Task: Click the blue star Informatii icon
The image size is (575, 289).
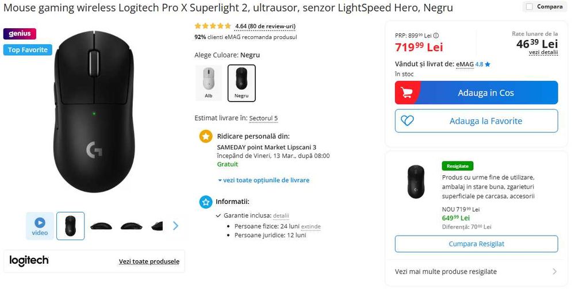Action: 205,202
